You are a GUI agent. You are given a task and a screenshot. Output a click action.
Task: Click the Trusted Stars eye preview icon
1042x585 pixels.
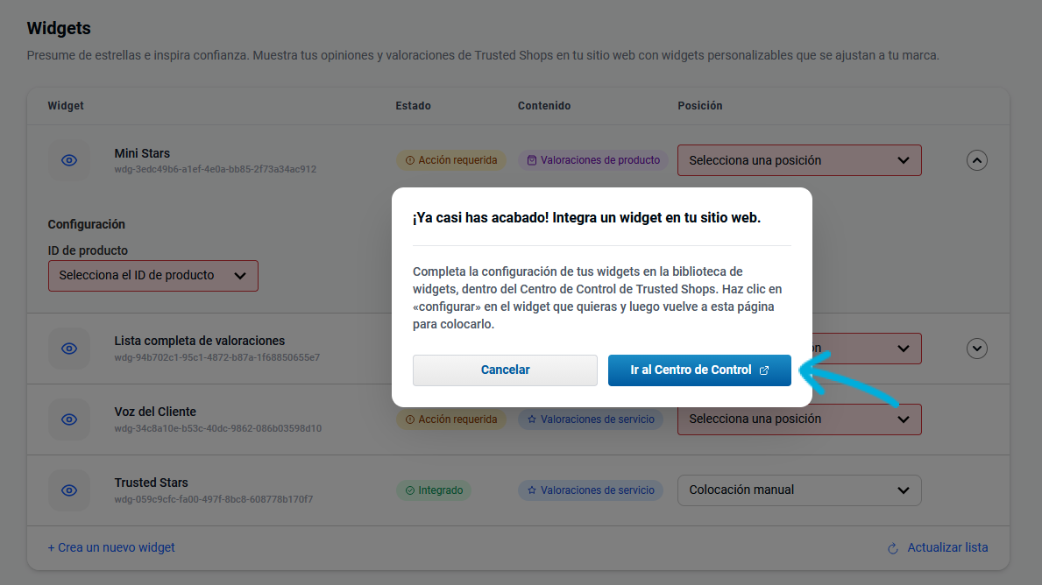tap(69, 490)
